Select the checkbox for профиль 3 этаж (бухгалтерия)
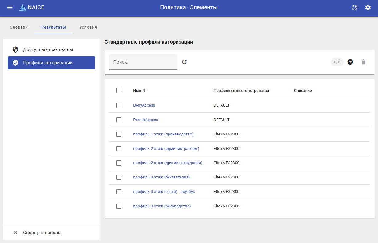The height and width of the screenshot is (243, 378). pyautogui.click(x=119, y=177)
